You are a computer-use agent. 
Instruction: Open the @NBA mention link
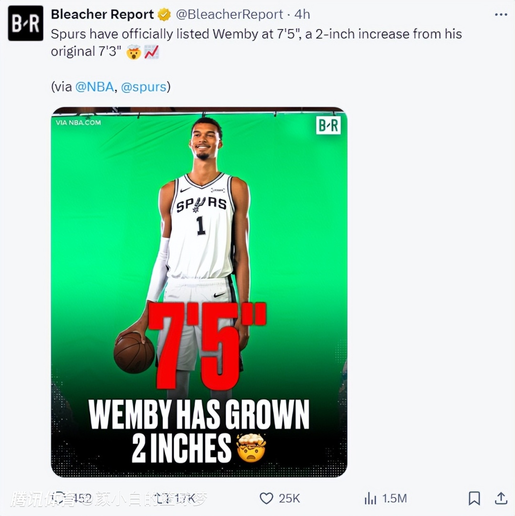[94, 87]
